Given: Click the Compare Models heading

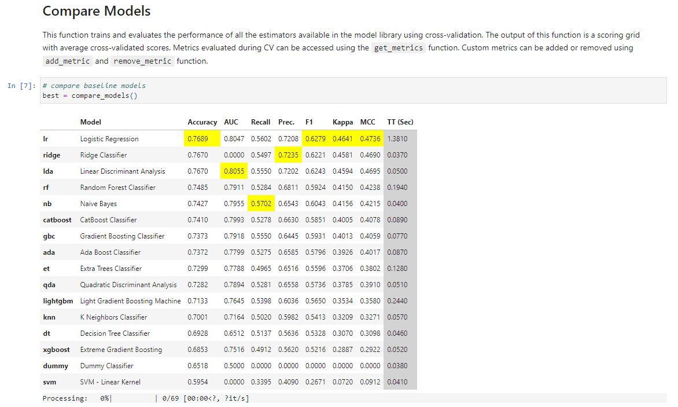Looking at the screenshot, I should click(97, 11).
